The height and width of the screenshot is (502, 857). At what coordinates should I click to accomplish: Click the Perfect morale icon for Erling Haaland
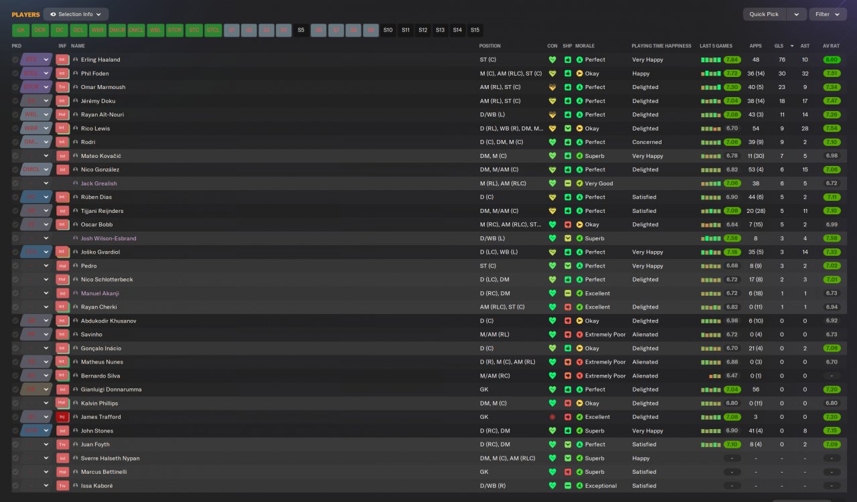tap(580, 60)
